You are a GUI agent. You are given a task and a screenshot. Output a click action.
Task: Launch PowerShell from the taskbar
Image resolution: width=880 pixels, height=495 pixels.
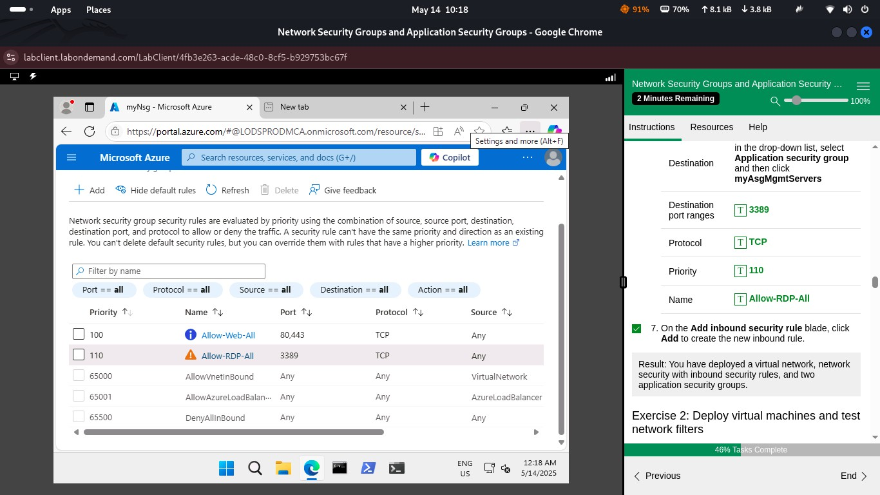point(368,468)
